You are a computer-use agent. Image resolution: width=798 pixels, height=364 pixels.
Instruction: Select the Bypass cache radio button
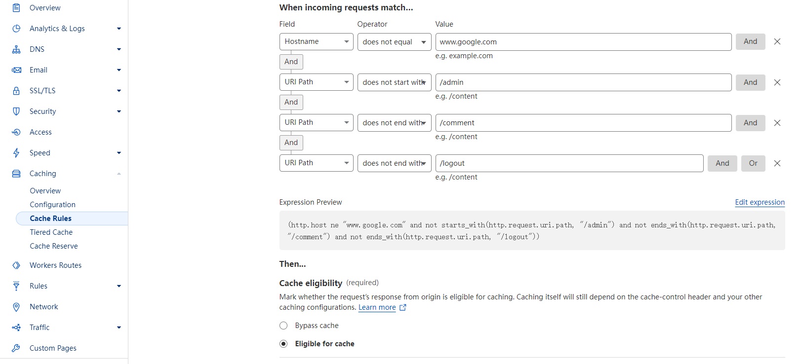pyautogui.click(x=283, y=326)
